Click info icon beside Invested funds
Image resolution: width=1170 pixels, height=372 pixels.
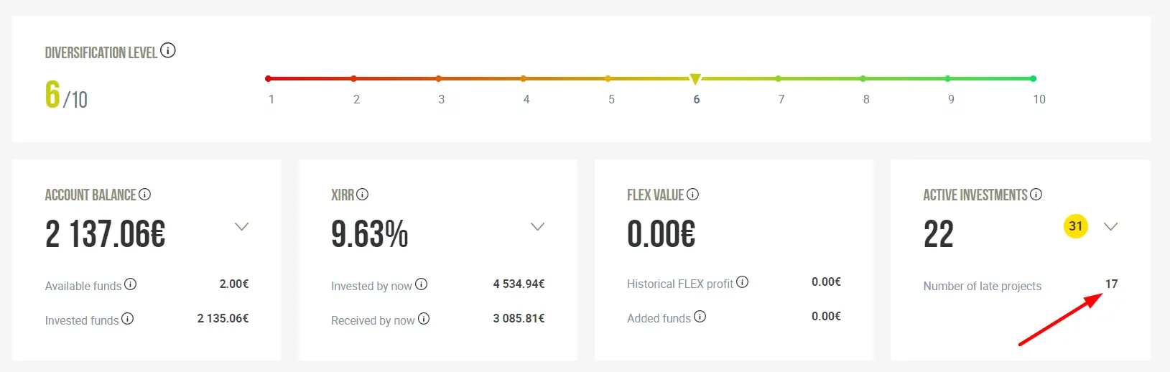(128, 318)
